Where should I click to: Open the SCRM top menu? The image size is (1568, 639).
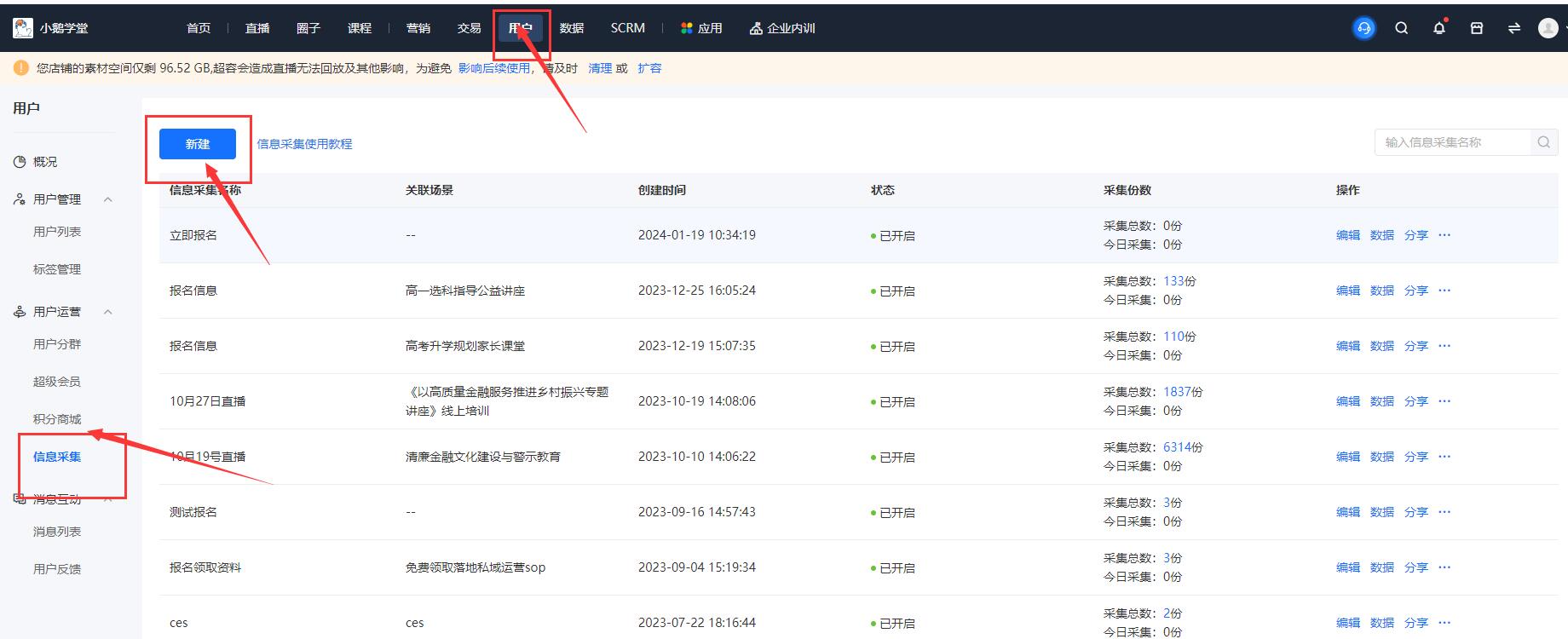coord(627,28)
